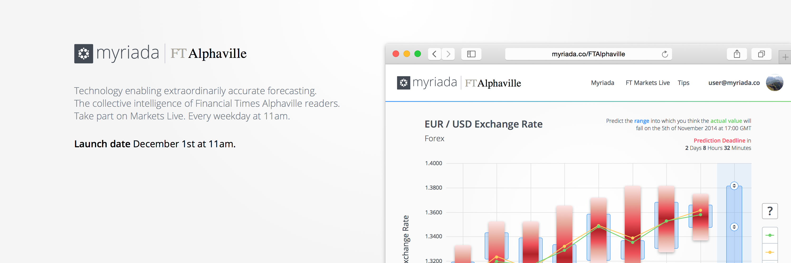Click the myriada.co/FTAlphaville address bar
This screenshot has height=263, width=791.
[x=588, y=54]
